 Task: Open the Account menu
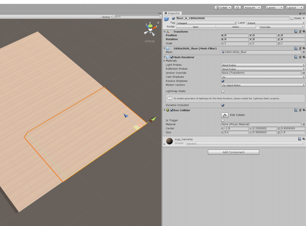click(x=252, y=8)
